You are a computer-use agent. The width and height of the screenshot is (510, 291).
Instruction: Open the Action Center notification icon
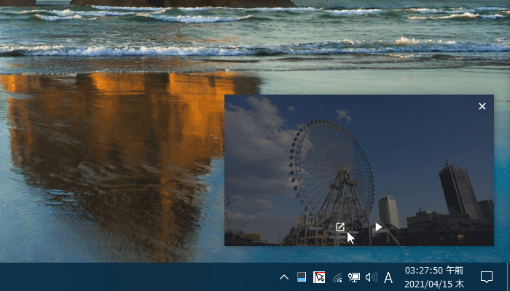pyautogui.click(x=487, y=277)
